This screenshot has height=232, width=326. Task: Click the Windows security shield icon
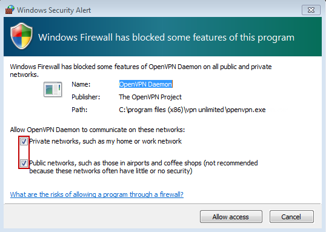(x=21, y=36)
